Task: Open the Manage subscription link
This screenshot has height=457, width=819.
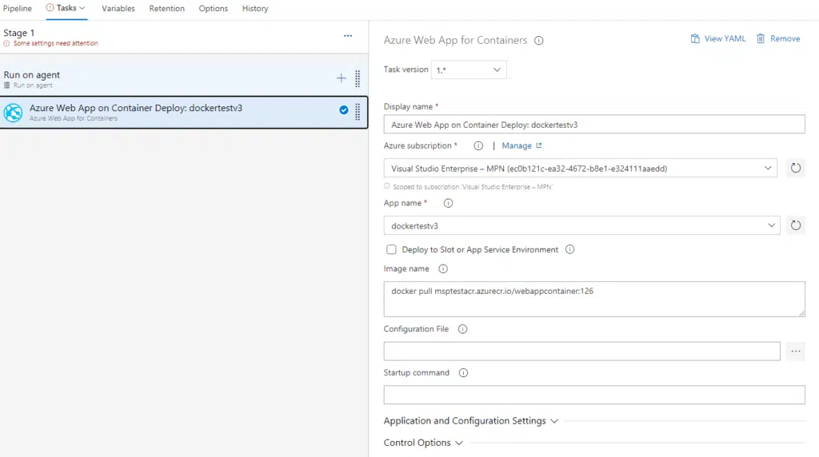Action: pyautogui.click(x=521, y=146)
